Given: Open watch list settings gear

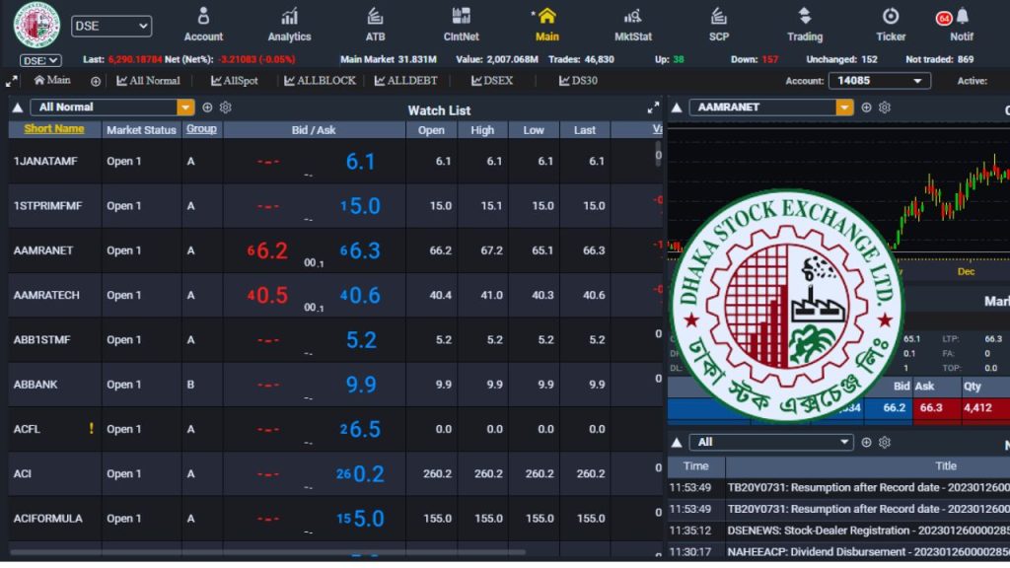Looking at the screenshot, I should tap(225, 107).
